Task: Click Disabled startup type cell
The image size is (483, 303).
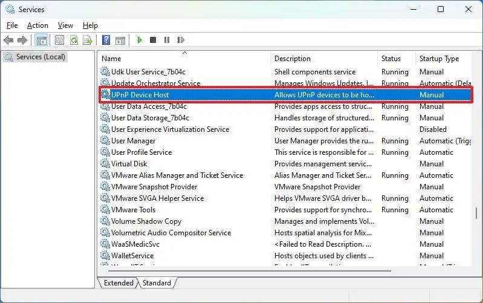Action: pos(433,129)
